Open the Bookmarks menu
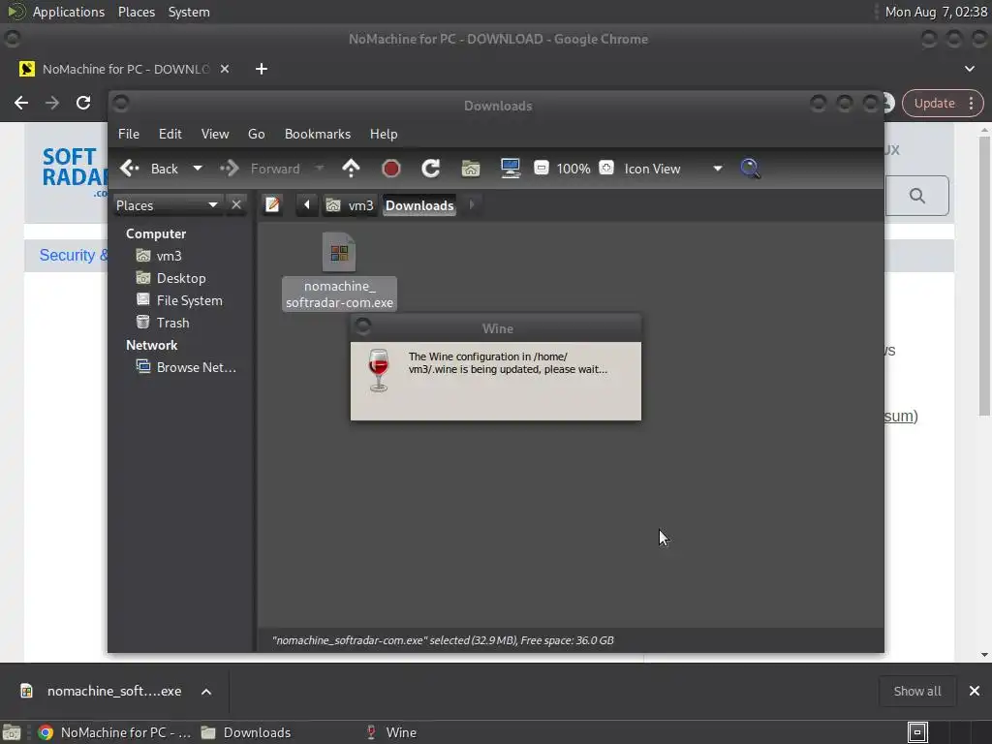 coord(318,134)
